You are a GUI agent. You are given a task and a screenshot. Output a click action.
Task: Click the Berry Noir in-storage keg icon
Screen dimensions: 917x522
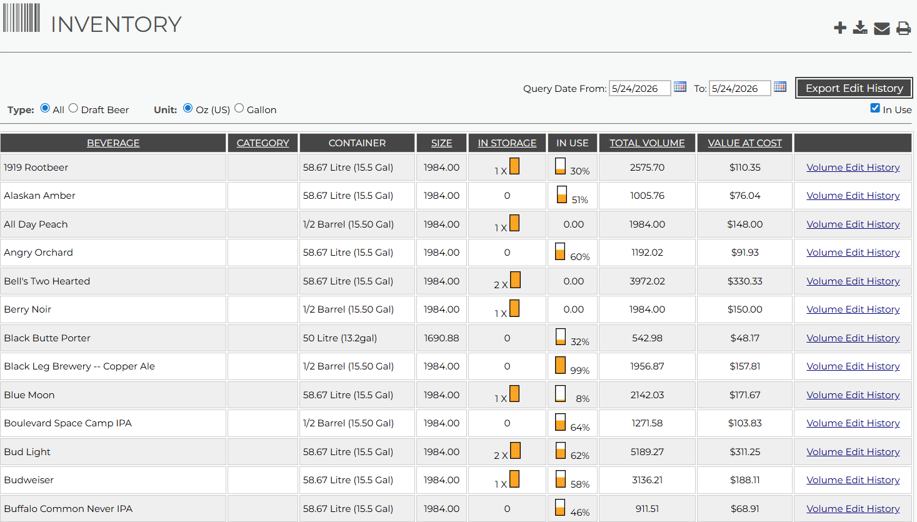(x=514, y=308)
